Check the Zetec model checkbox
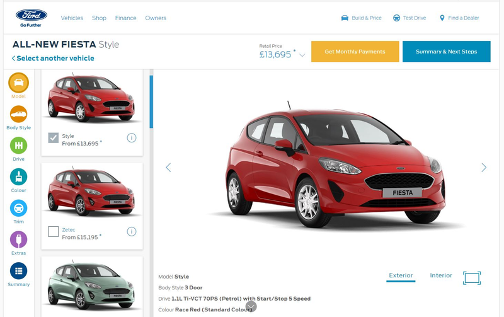 click(54, 231)
